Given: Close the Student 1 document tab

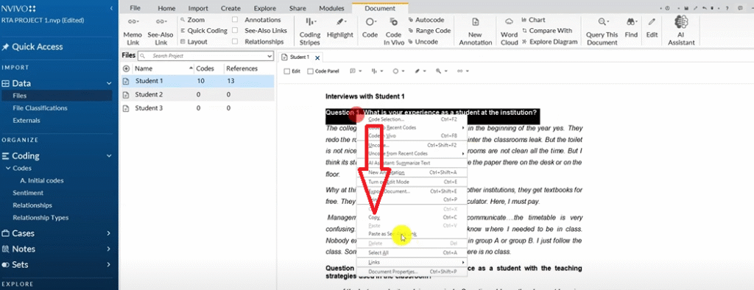Looking at the screenshot, I should (x=317, y=57).
